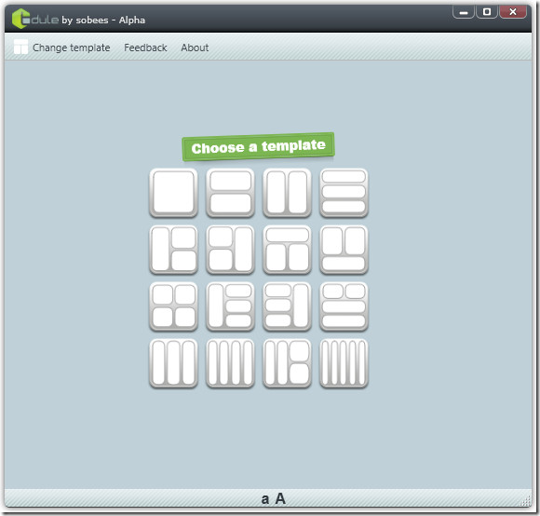
Task: Open the About menu item
Action: 195,48
